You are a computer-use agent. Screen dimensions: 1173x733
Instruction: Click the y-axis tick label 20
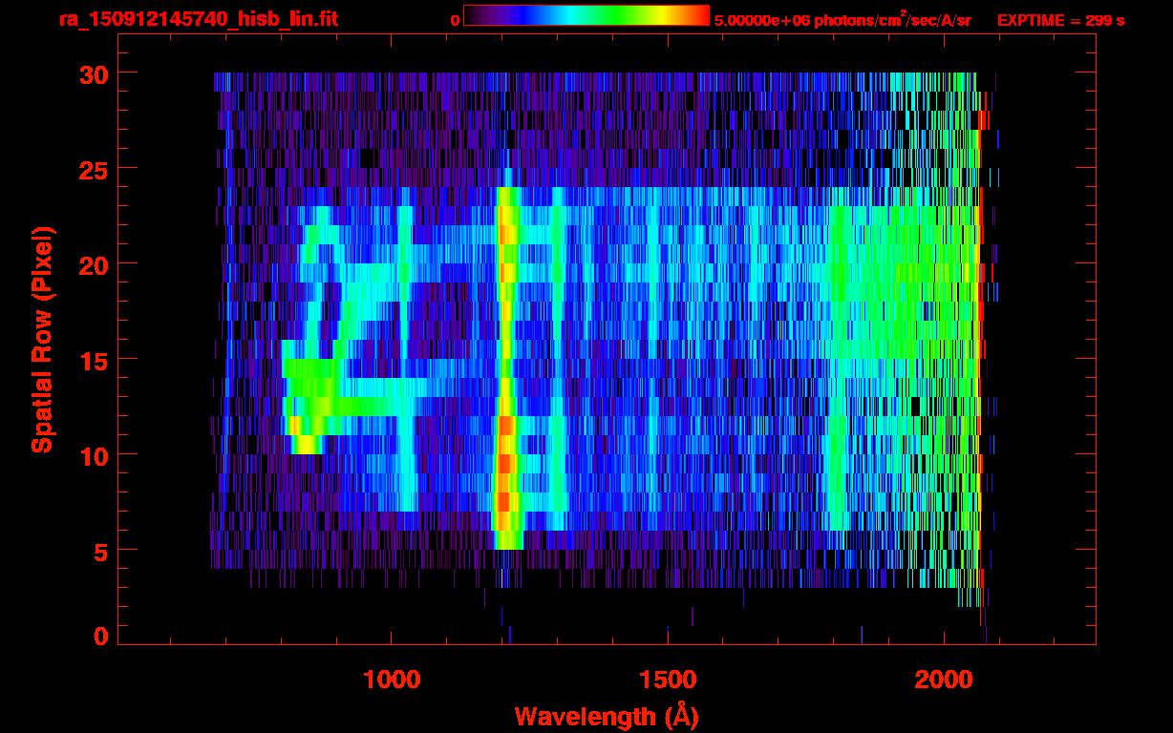pos(92,264)
